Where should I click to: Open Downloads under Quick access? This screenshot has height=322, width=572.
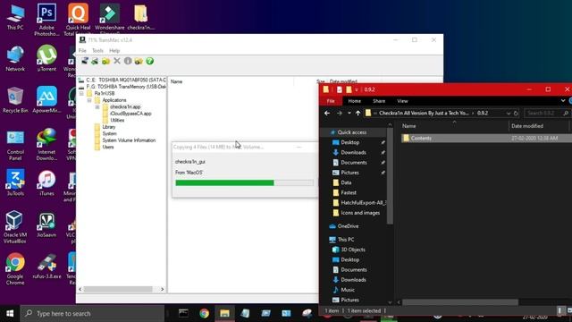tap(353, 152)
